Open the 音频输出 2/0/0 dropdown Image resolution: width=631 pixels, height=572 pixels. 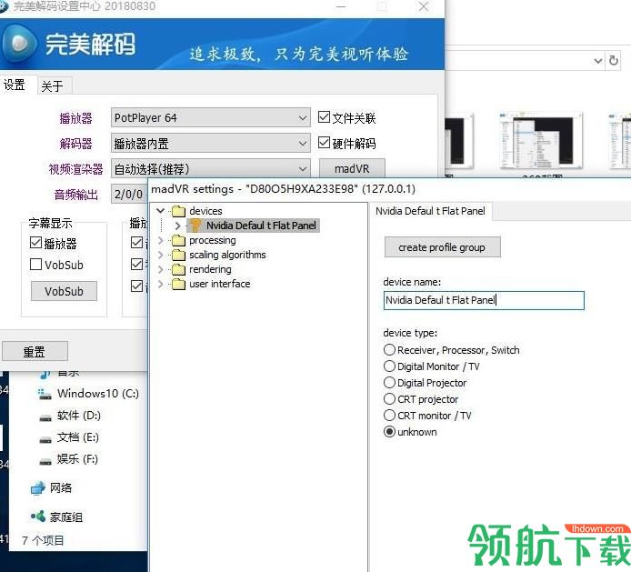coord(129,195)
